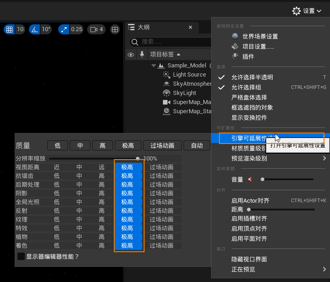This screenshot has width=330, height=282.
Task: Collapse the Sample_Model tree item
Action: [x=154, y=66]
